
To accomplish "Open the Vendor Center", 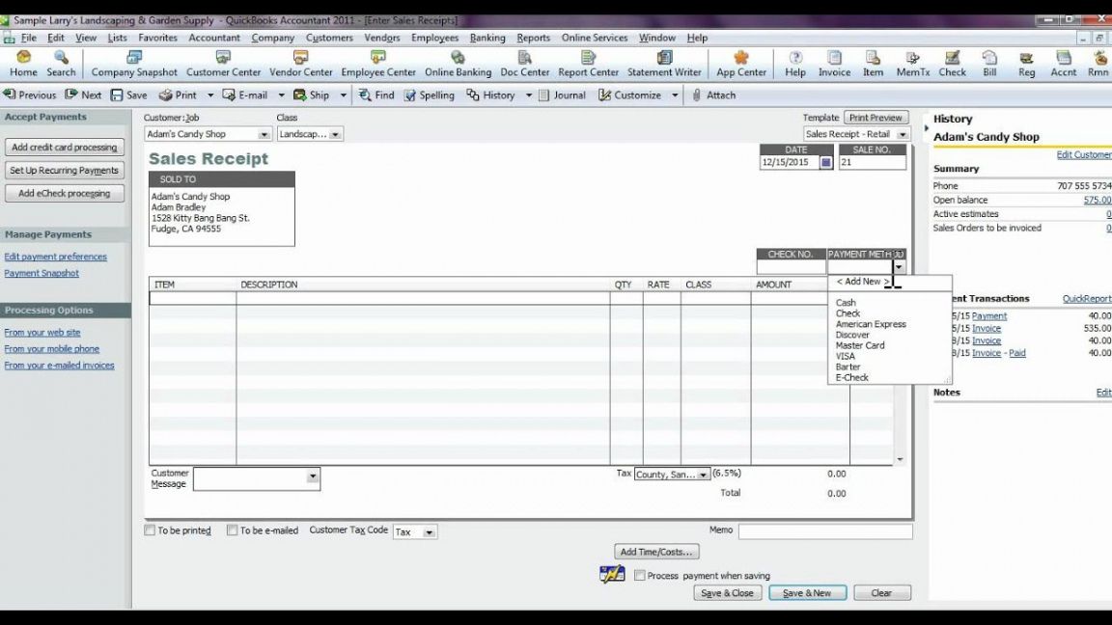I will [x=301, y=63].
